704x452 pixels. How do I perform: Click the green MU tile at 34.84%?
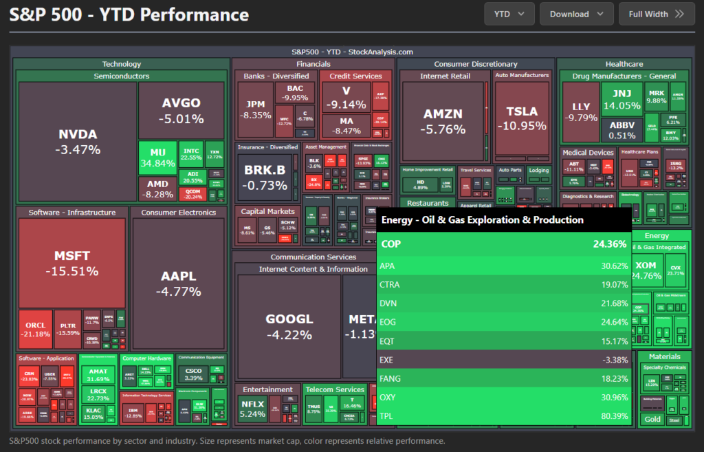tap(157, 157)
